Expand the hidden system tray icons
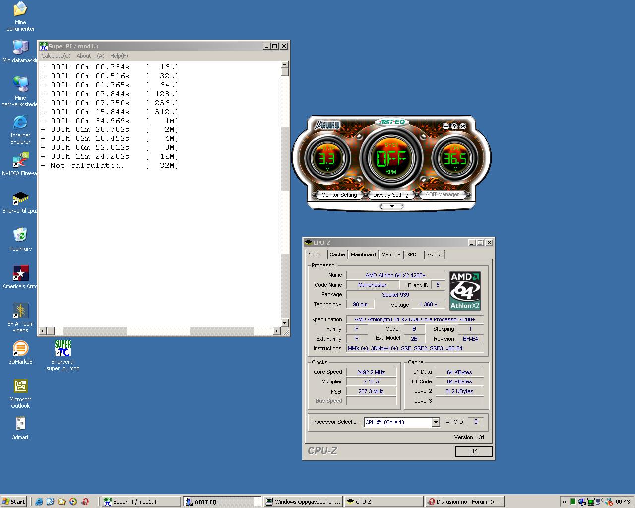Screen dimensions: 635x508 pos(564,502)
